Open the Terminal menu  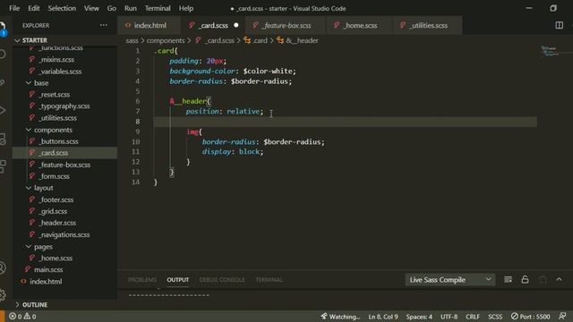(x=158, y=8)
